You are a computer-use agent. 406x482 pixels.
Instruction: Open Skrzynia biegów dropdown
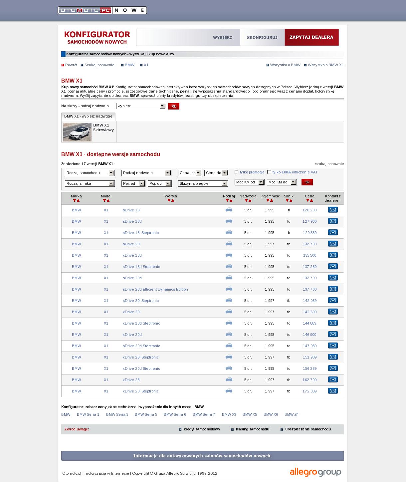tap(203, 183)
